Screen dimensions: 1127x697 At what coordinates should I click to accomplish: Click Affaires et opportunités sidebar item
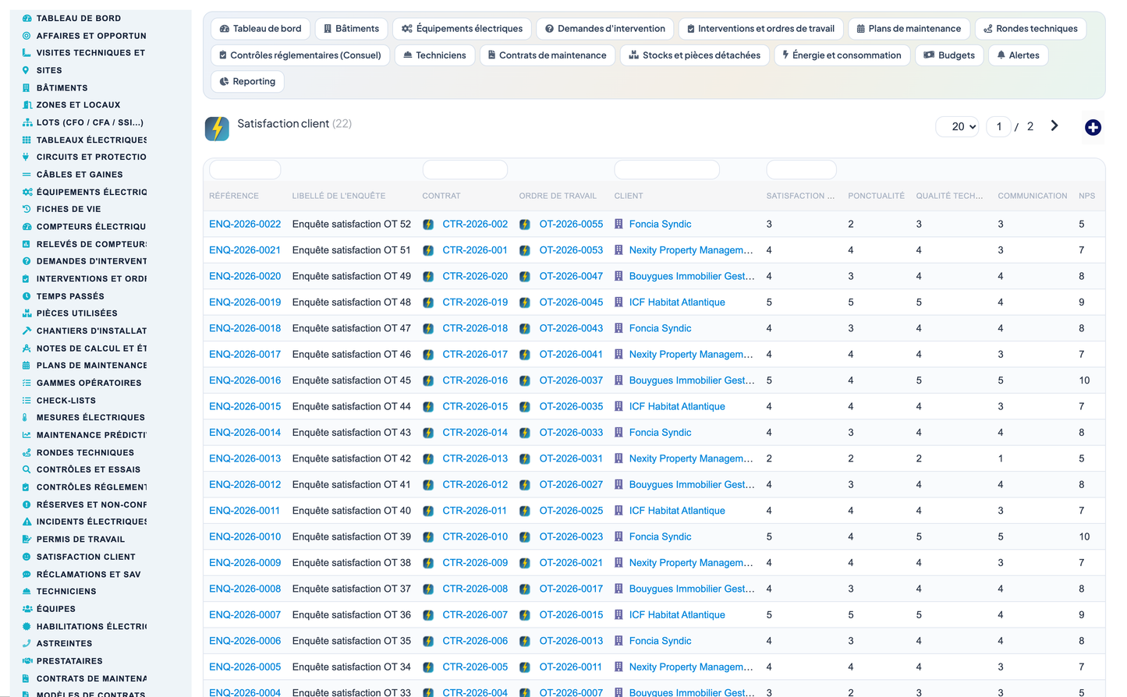(x=91, y=36)
